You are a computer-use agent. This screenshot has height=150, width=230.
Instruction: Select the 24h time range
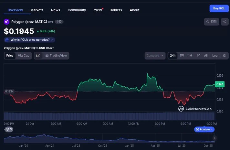[x=172, y=56]
